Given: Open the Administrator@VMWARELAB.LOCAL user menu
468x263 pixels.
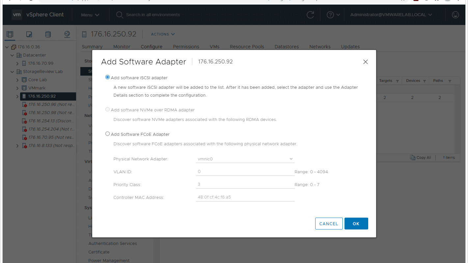Looking at the screenshot, I should (391, 15).
